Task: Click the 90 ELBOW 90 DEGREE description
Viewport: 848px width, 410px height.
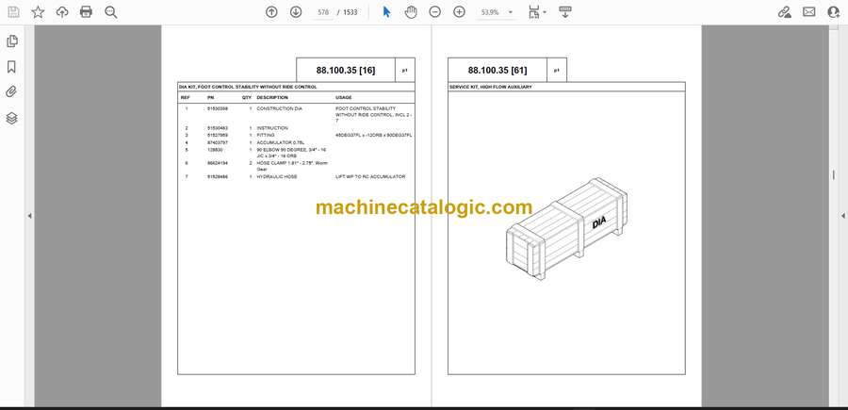Action: click(x=291, y=153)
